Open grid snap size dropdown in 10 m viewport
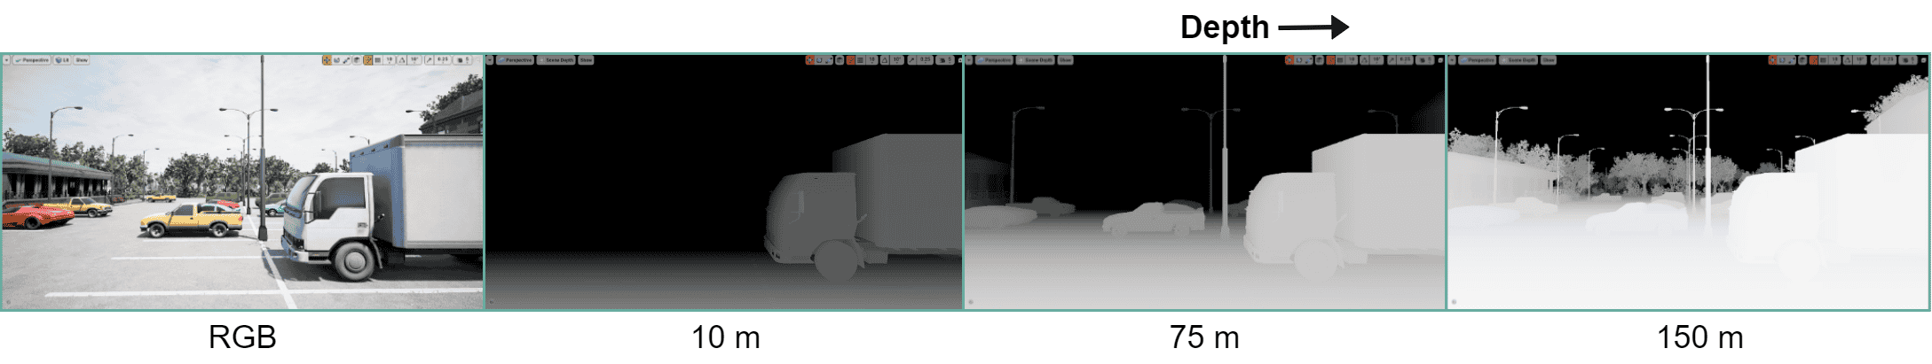 coord(872,60)
